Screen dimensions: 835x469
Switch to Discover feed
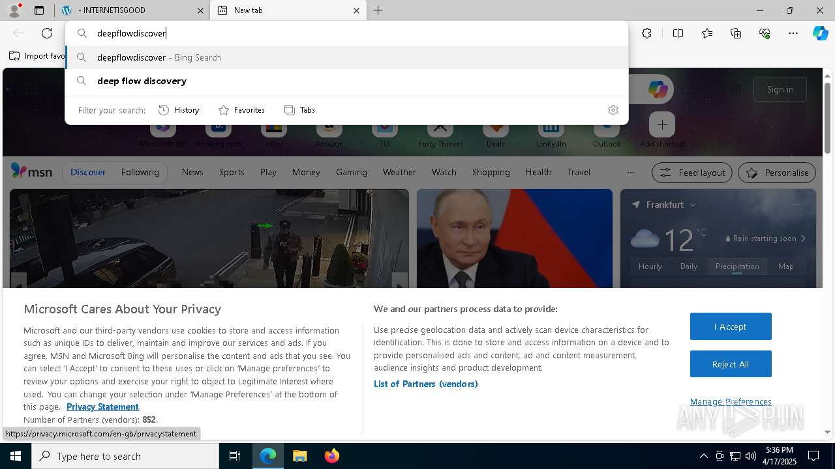click(88, 172)
